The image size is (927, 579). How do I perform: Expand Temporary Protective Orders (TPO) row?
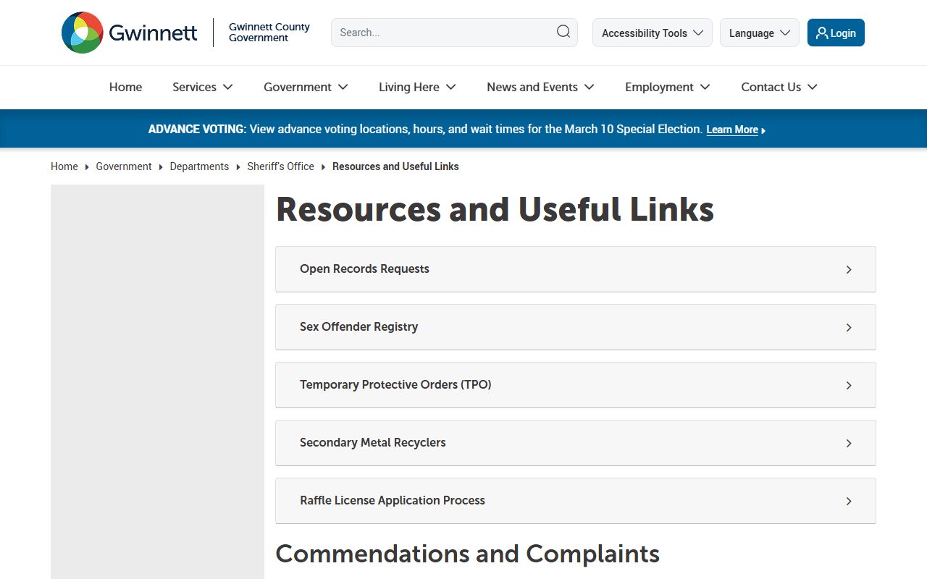pos(576,385)
